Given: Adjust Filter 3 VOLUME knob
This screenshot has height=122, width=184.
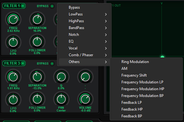Looking at the screenshot, I should point(85,99).
